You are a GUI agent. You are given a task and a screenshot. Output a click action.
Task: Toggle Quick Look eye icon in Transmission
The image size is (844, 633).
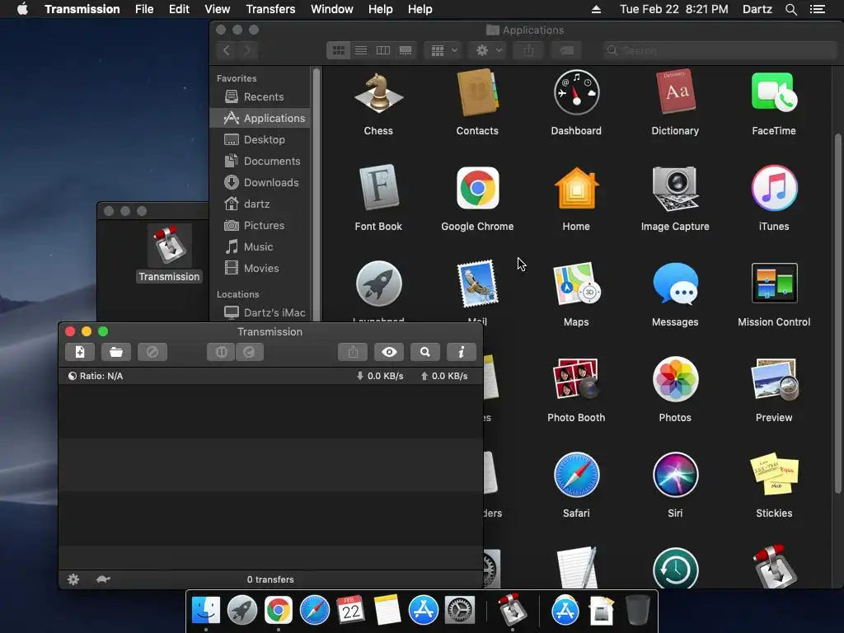(x=389, y=352)
